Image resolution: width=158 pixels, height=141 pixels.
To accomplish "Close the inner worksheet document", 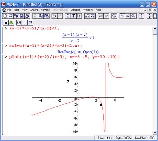I will tap(155, 10).
